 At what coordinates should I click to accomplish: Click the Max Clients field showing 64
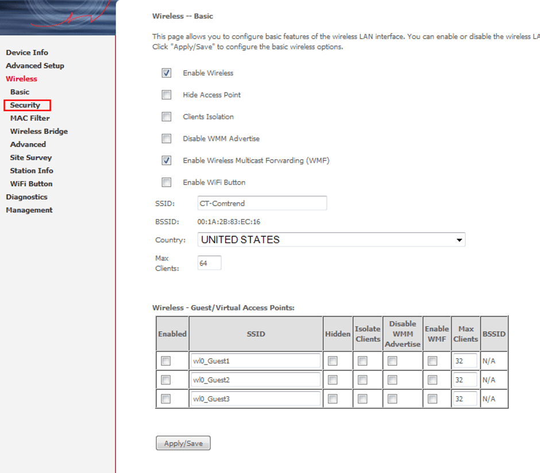coord(209,262)
